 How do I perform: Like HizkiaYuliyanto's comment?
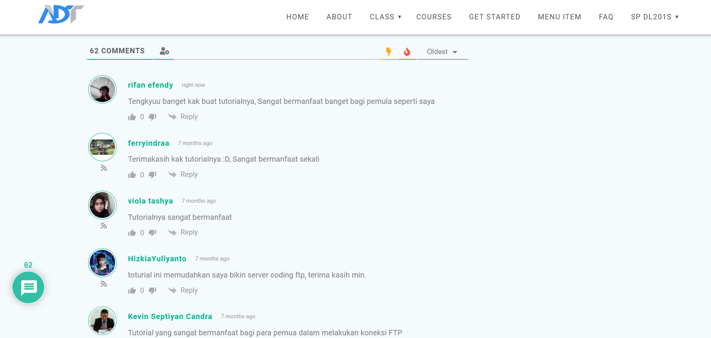(132, 290)
